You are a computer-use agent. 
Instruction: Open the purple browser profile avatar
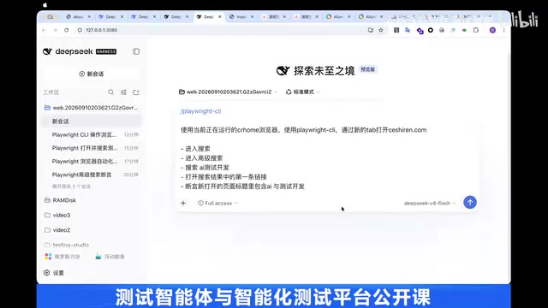pyautogui.click(x=492, y=31)
